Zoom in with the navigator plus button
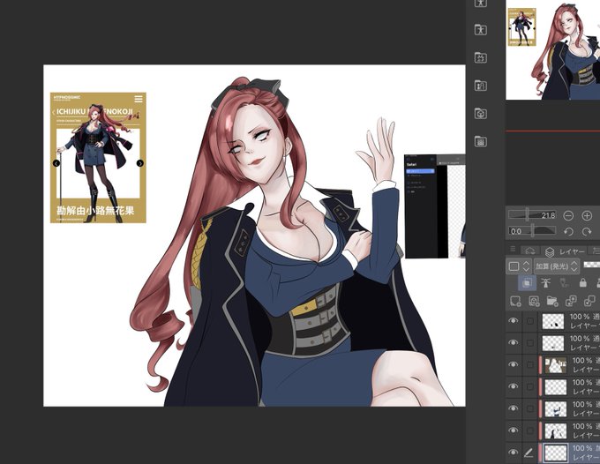This screenshot has height=464, width=600. [587, 216]
